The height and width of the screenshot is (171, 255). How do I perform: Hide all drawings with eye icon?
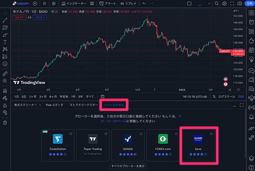pyautogui.click(x=5, y=112)
